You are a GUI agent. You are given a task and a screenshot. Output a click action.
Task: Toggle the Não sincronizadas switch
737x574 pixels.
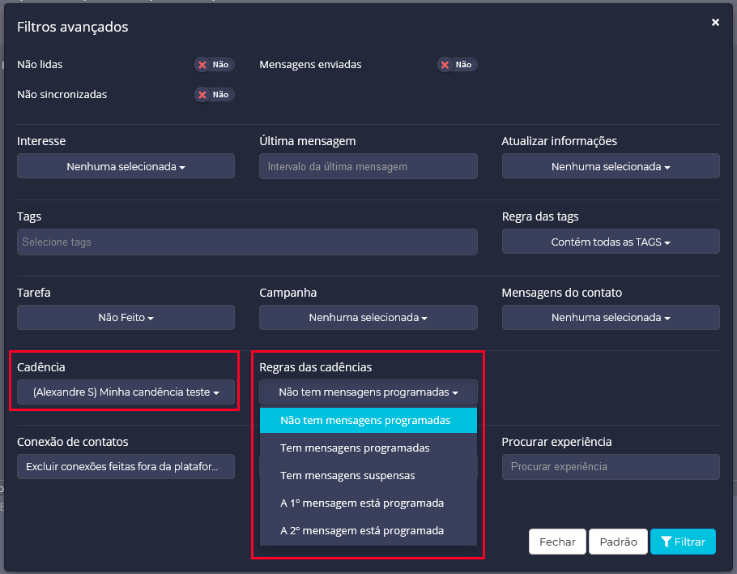[215, 95]
